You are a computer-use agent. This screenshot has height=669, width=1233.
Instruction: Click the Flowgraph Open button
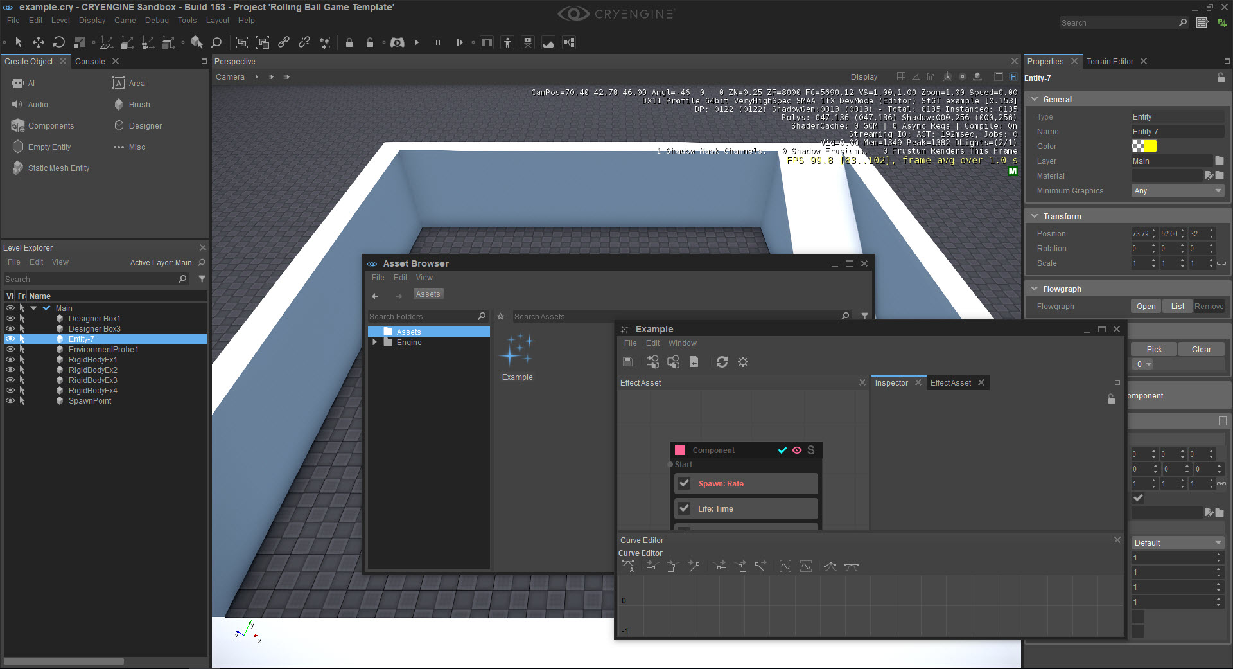click(1146, 307)
